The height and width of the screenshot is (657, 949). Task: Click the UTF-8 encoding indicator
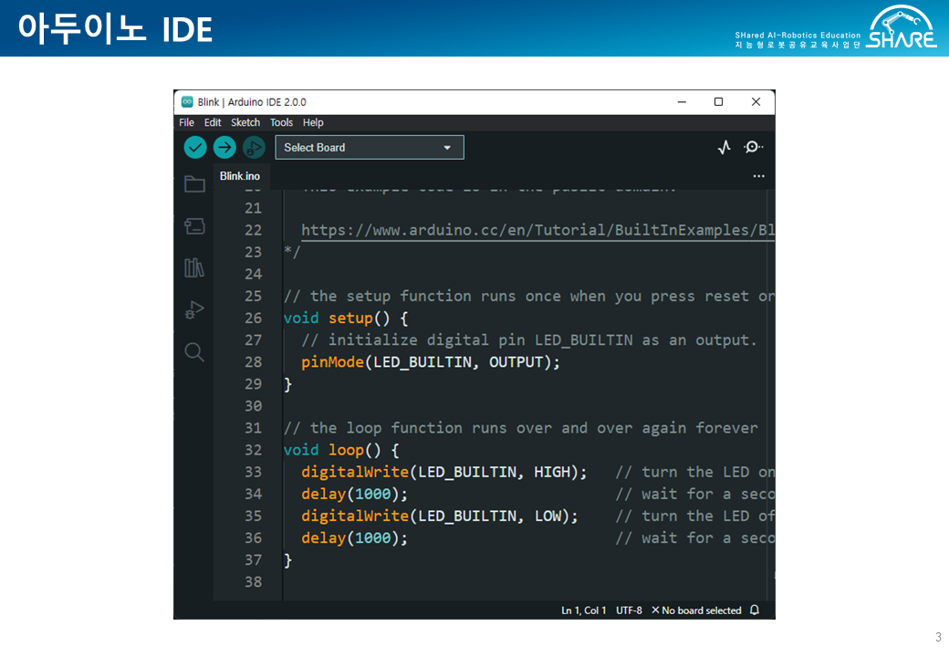(x=629, y=610)
